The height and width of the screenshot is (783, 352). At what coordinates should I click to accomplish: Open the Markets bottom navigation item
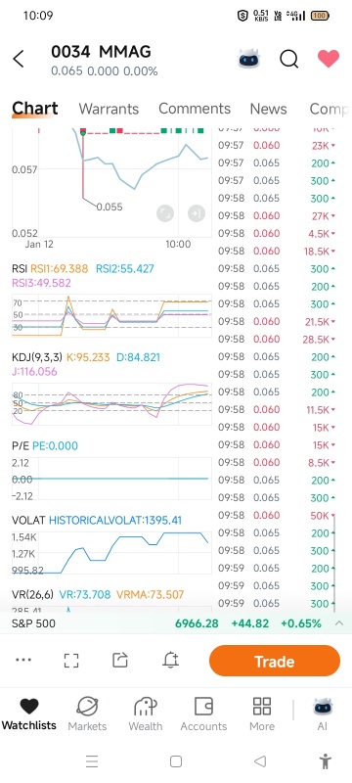tap(87, 714)
